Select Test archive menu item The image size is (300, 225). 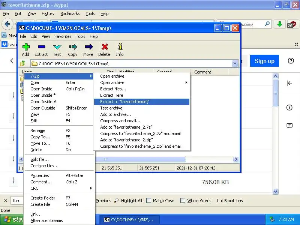[142, 108]
